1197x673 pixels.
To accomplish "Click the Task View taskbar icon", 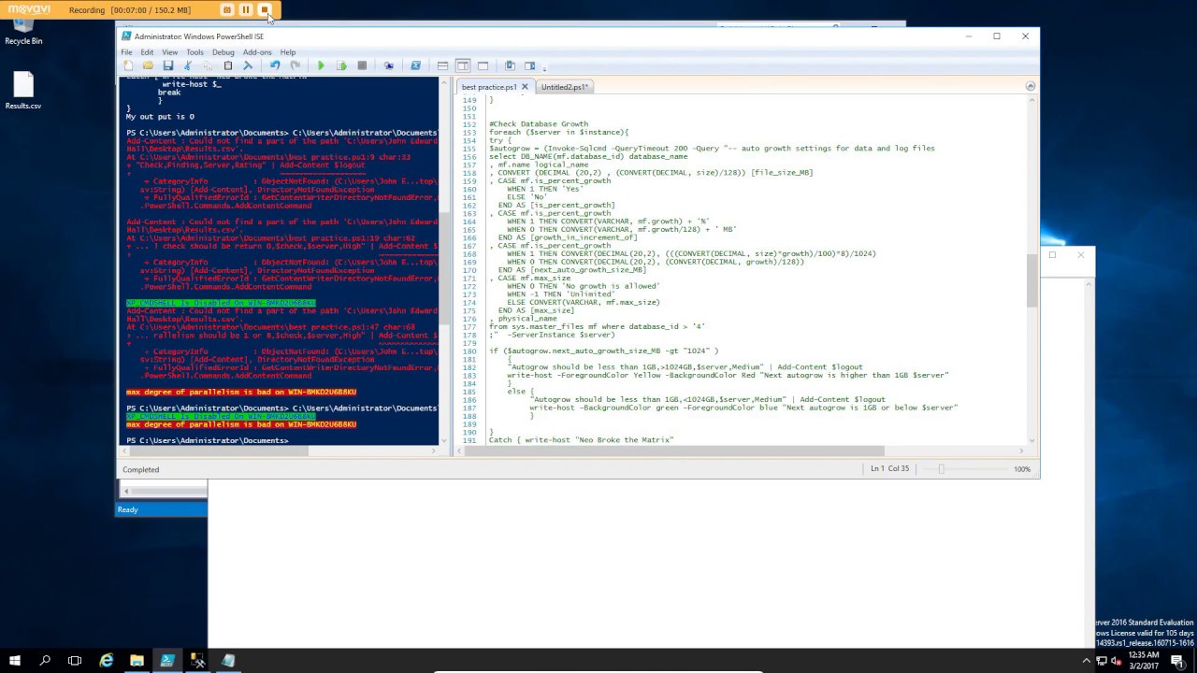I will [75, 661].
